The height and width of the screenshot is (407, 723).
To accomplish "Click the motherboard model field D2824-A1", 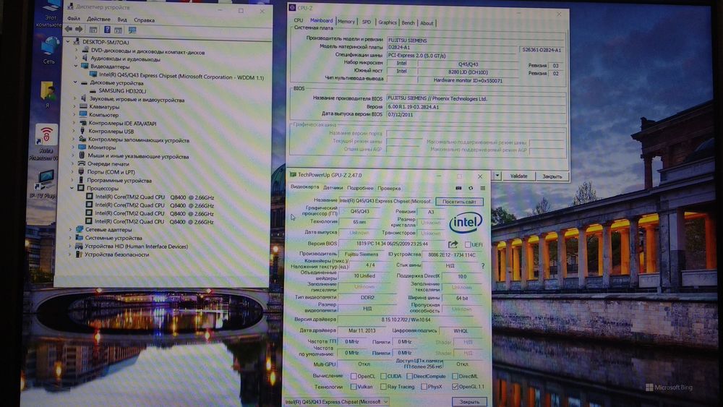I will coord(453,47).
